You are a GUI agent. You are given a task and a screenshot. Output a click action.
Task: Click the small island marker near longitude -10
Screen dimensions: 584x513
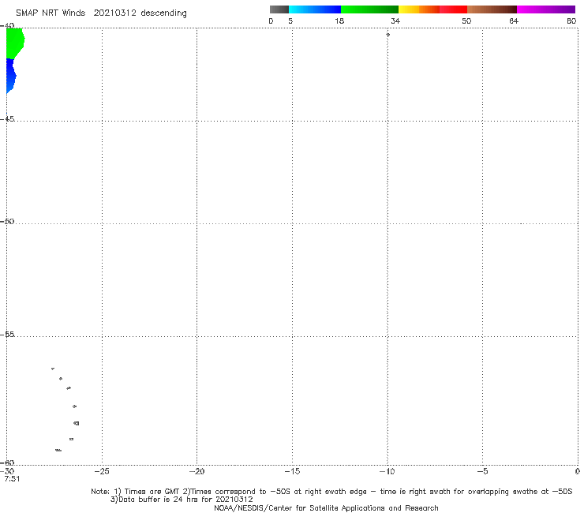click(387, 35)
